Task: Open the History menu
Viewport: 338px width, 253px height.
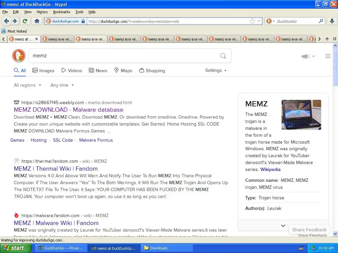Action: click(x=42, y=12)
